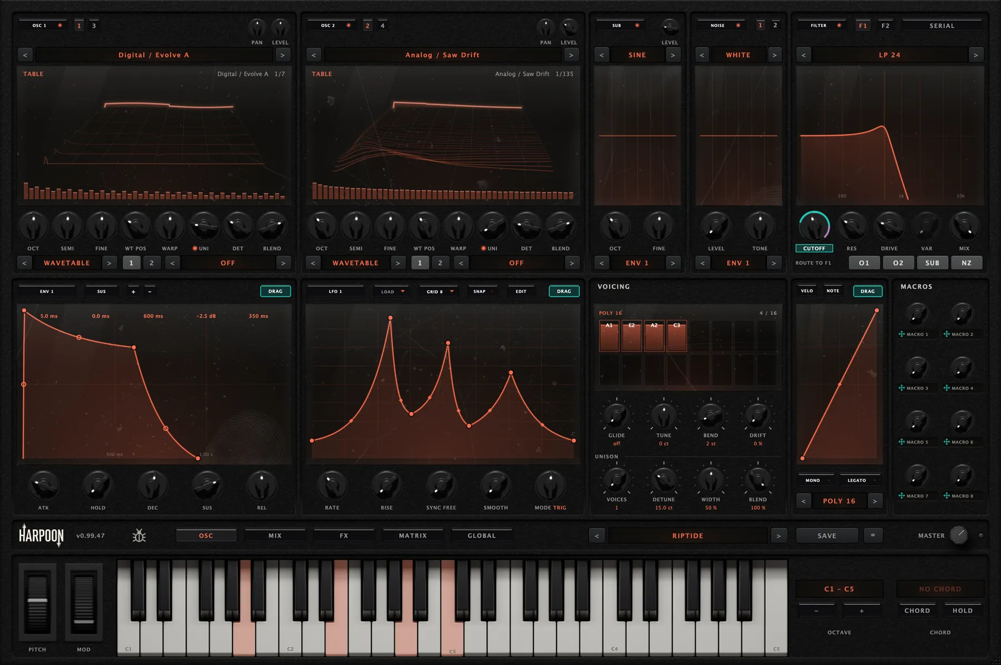Screen dimensions: 1001x665
Task: Toggle the Noise power indicator
Action: (739, 26)
